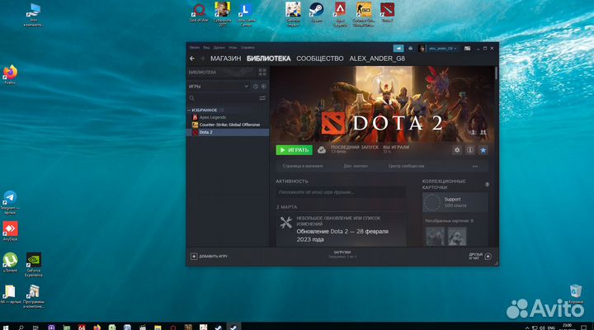
Task: Open the Корзина recycle bin icon
Action: (576, 294)
